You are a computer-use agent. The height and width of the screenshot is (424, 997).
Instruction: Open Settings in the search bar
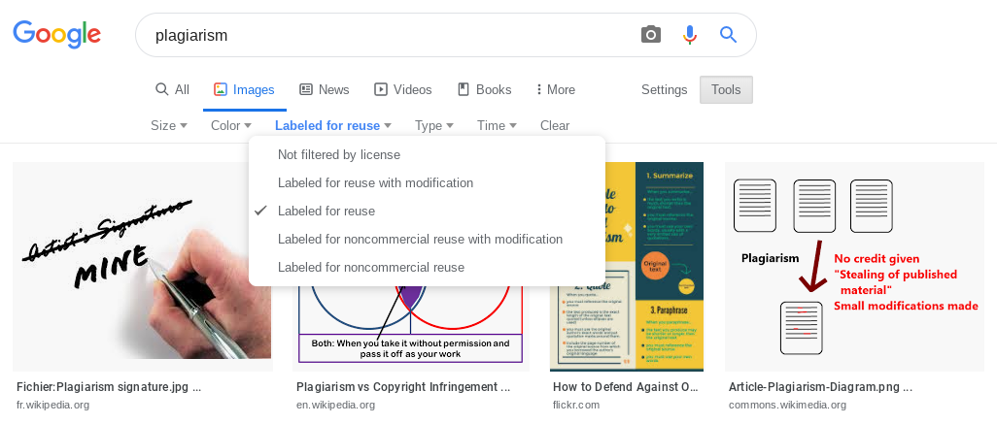click(665, 89)
